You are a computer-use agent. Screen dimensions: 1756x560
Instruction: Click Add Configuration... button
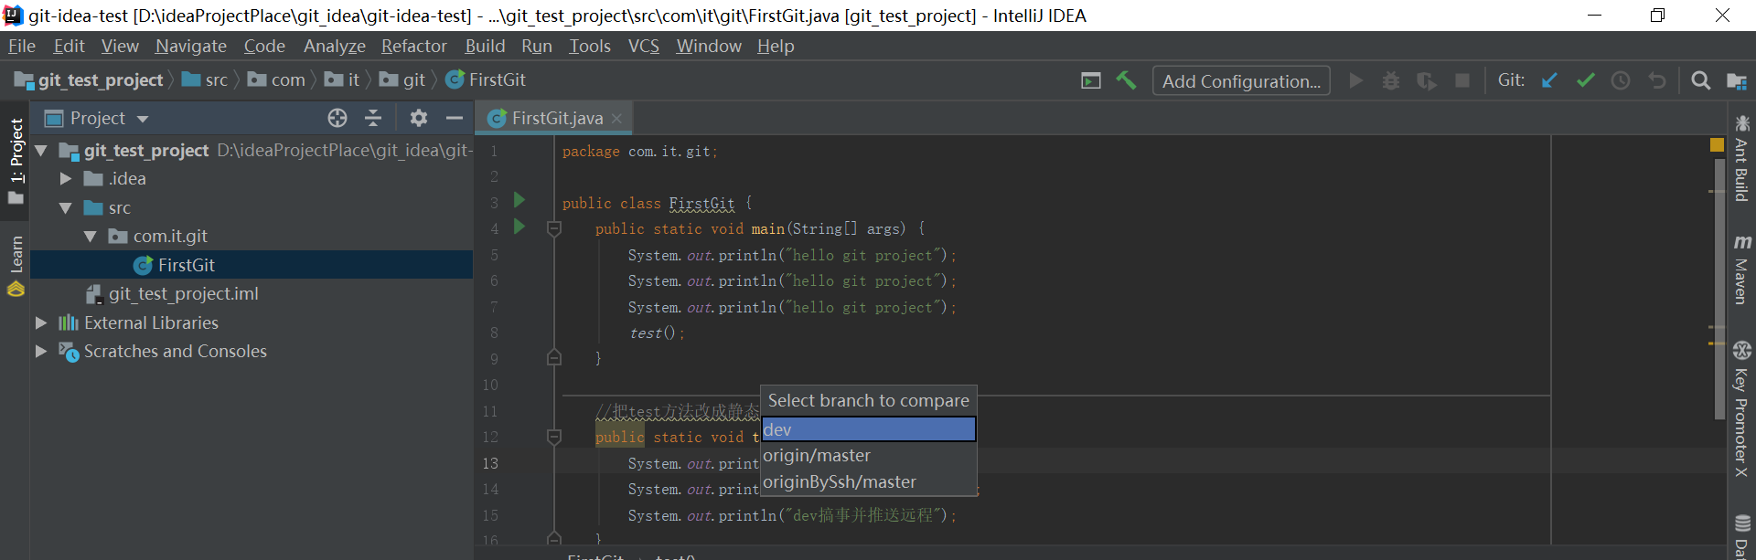(1241, 80)
